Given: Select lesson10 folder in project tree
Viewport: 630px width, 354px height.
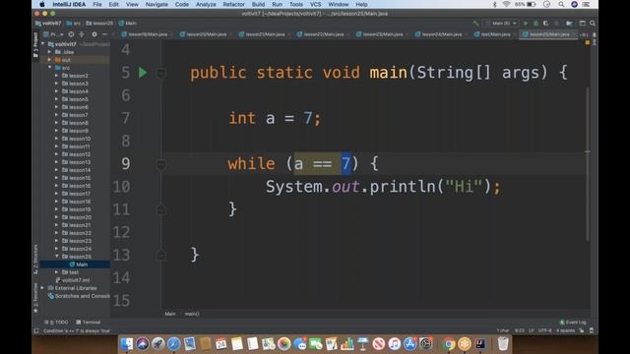Looking at the screenshot, I should [x=80, y=139].
